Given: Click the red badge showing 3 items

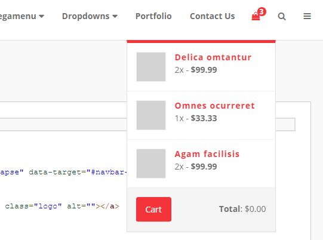Looking at the screenshot, I should tap(262, 12).
